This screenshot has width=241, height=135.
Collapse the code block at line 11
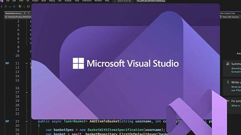tap(27, 63)
